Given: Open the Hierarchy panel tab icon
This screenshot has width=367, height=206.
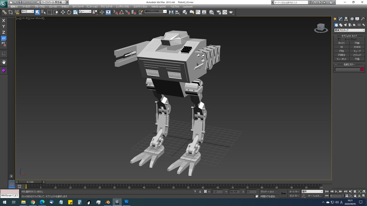Looking at the screenshot, I should [347, 19].
